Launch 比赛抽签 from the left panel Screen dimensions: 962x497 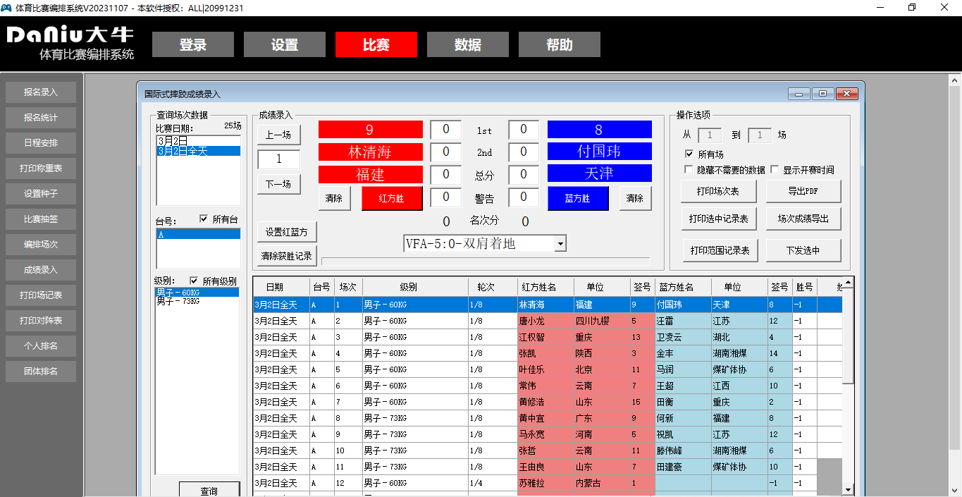[40, 219]
